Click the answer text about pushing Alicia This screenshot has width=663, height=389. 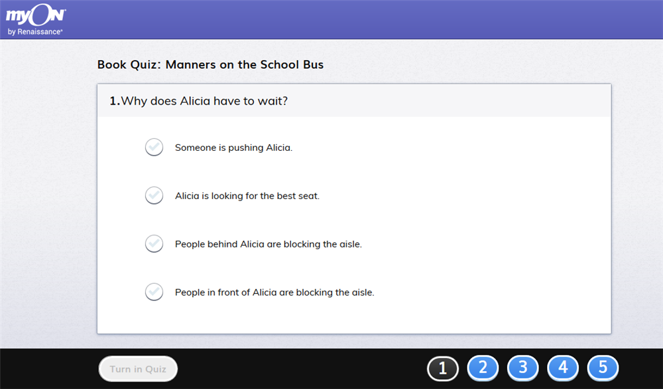pyautogui.click(x=234, y=148)
